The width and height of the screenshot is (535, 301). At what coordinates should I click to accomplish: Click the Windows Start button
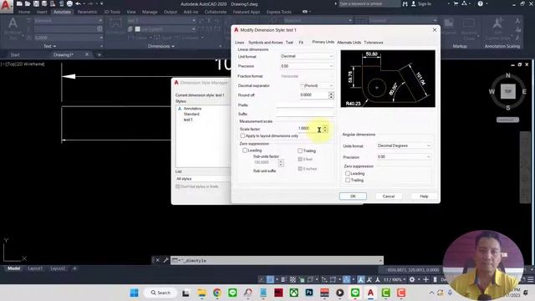pos(135,293)
